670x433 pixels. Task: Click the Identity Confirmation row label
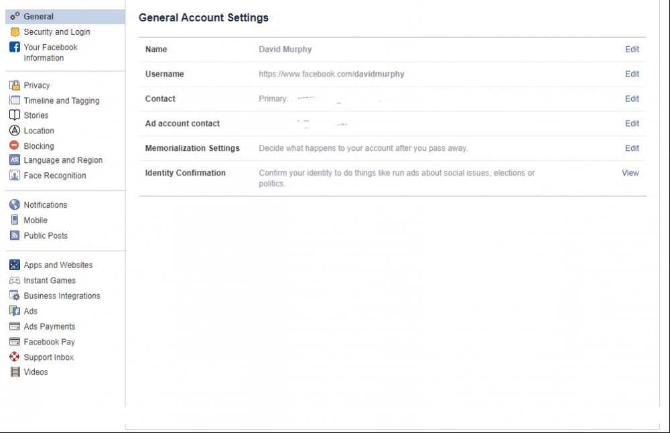click(x=186, y=173)
